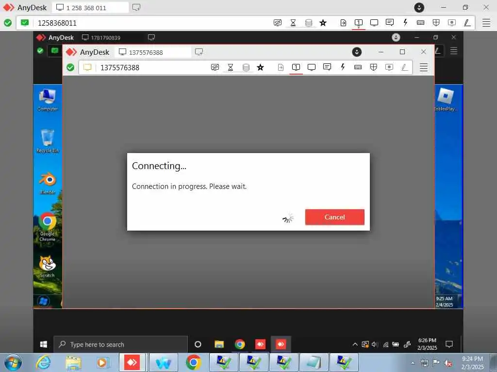Switch to AnyDesk on local Windows 7 taskbar
Screen dimensions: 497x372
pyautogui.click(x=132, y=362)
